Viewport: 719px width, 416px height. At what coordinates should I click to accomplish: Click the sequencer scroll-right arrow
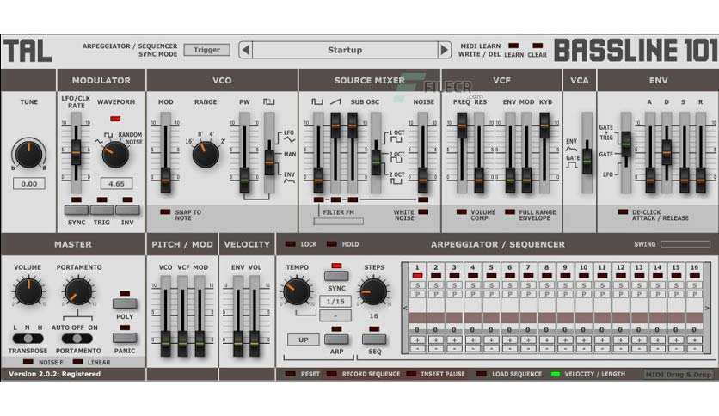point(707,309)
